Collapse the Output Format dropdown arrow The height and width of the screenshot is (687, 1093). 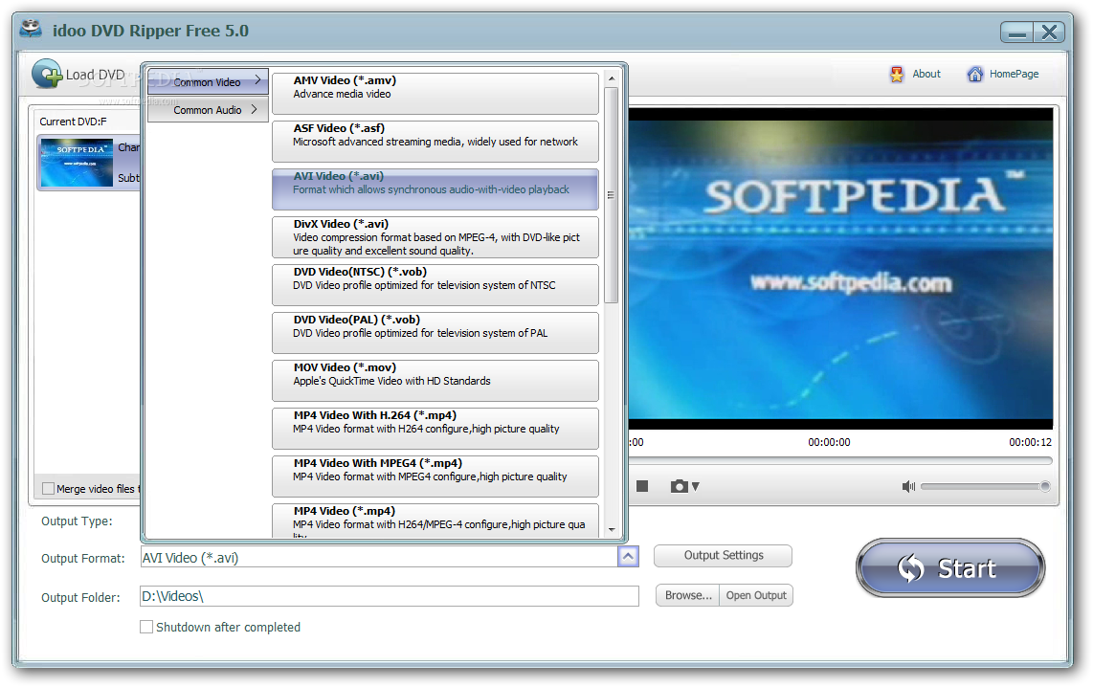pos(628,557)
